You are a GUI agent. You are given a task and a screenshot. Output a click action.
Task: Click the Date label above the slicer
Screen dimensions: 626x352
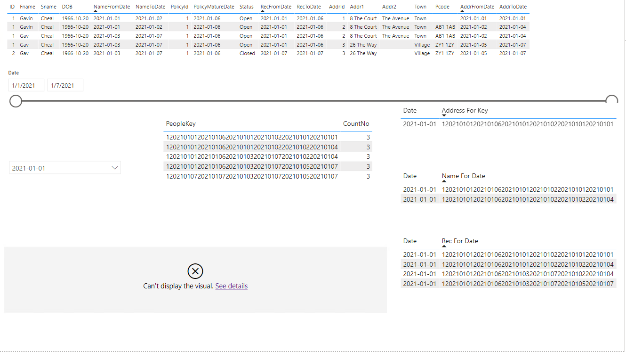click(13, 73)
